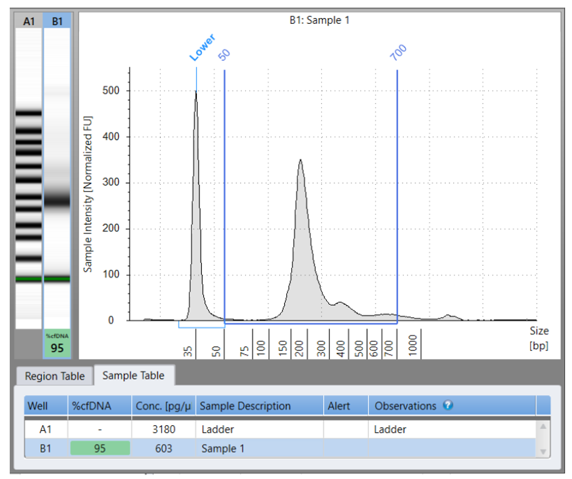Image resolution: width=572 pixels, height=479 pixels.
Task: Click the Ladder observations cell
Action: (452, 430)
